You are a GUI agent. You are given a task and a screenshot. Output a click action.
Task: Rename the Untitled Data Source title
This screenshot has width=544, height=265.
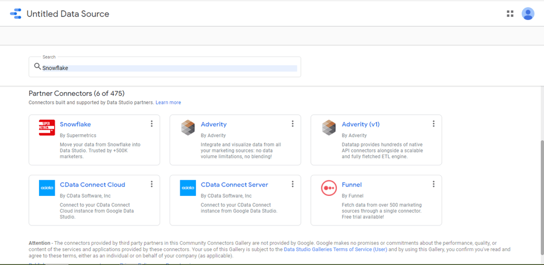68,14
